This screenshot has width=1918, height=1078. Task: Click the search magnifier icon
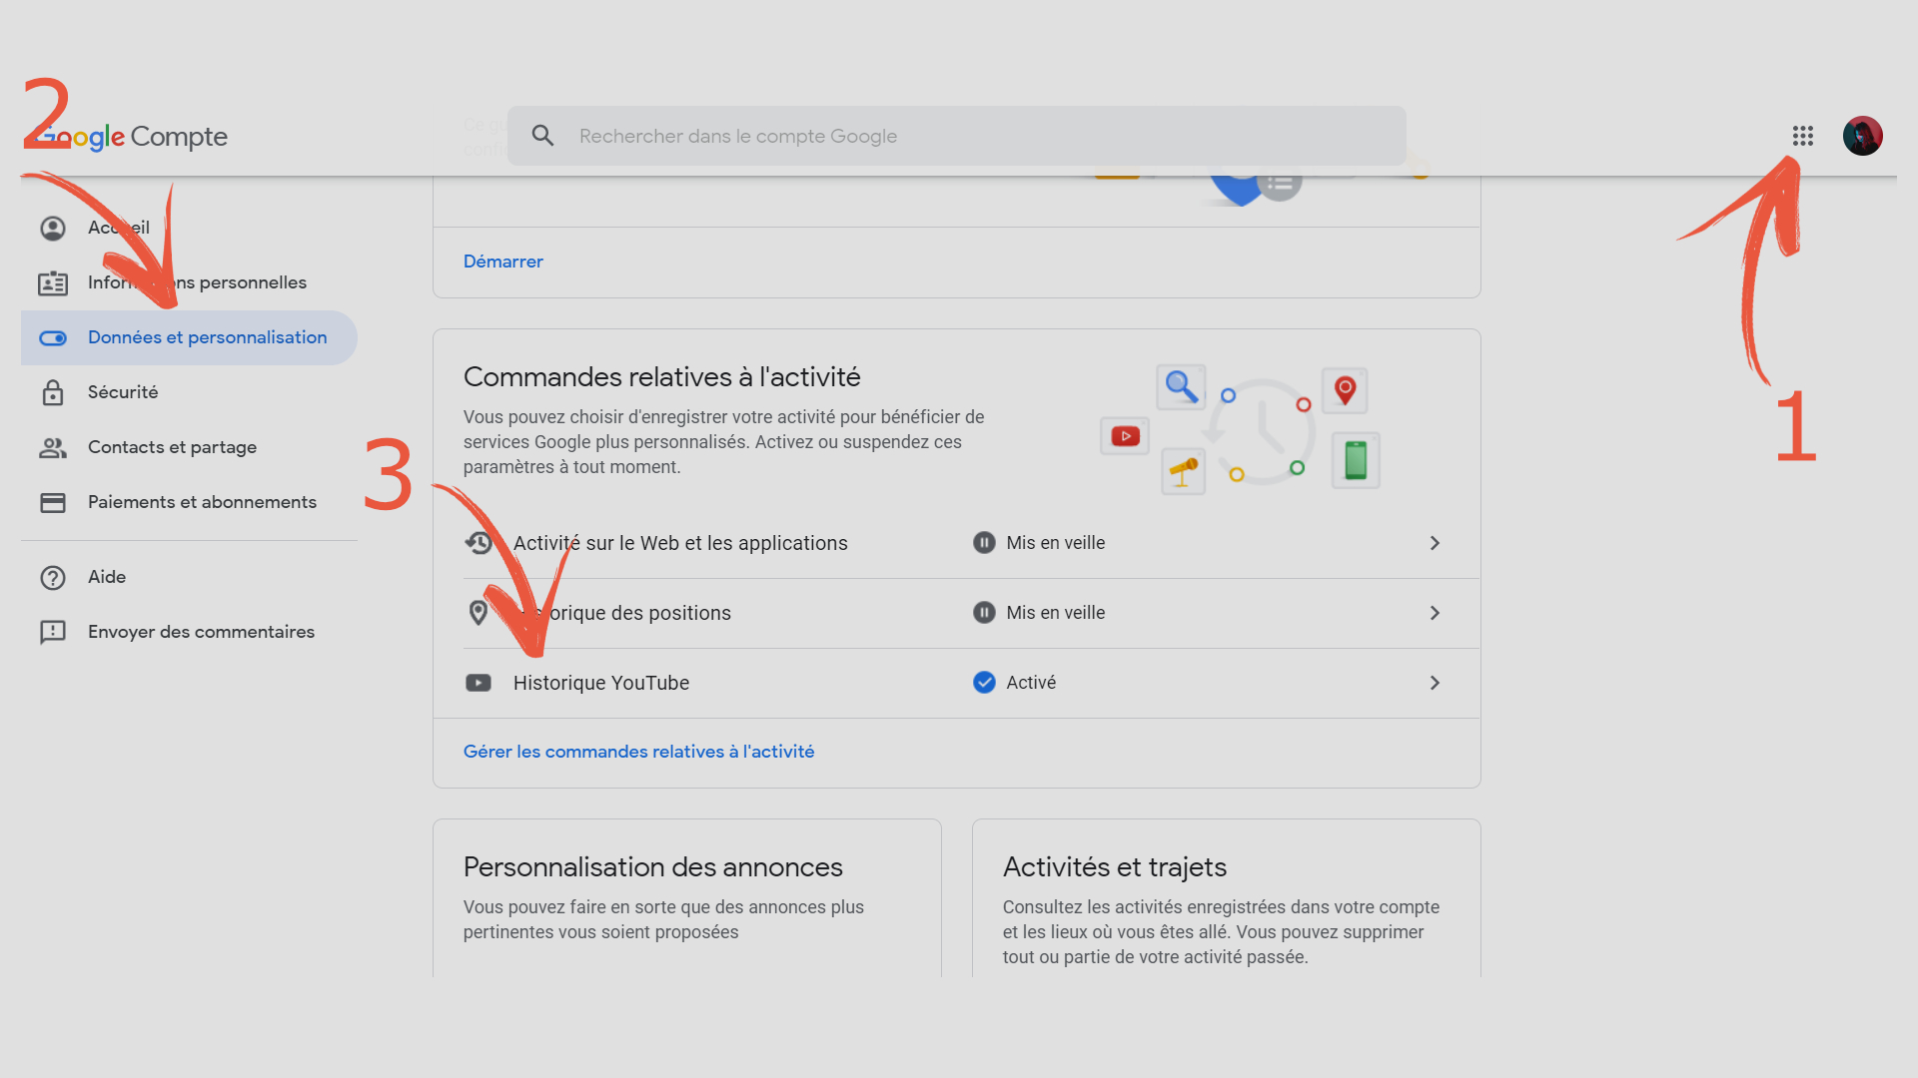[x=542, y=136]
